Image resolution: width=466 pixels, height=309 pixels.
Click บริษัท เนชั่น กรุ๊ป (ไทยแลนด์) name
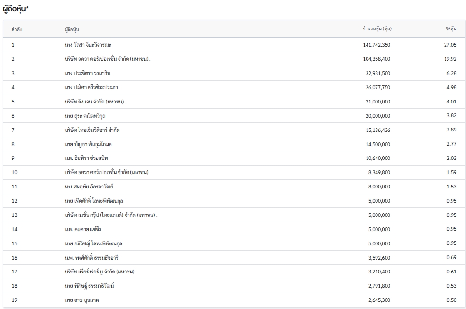click(110, 215)
